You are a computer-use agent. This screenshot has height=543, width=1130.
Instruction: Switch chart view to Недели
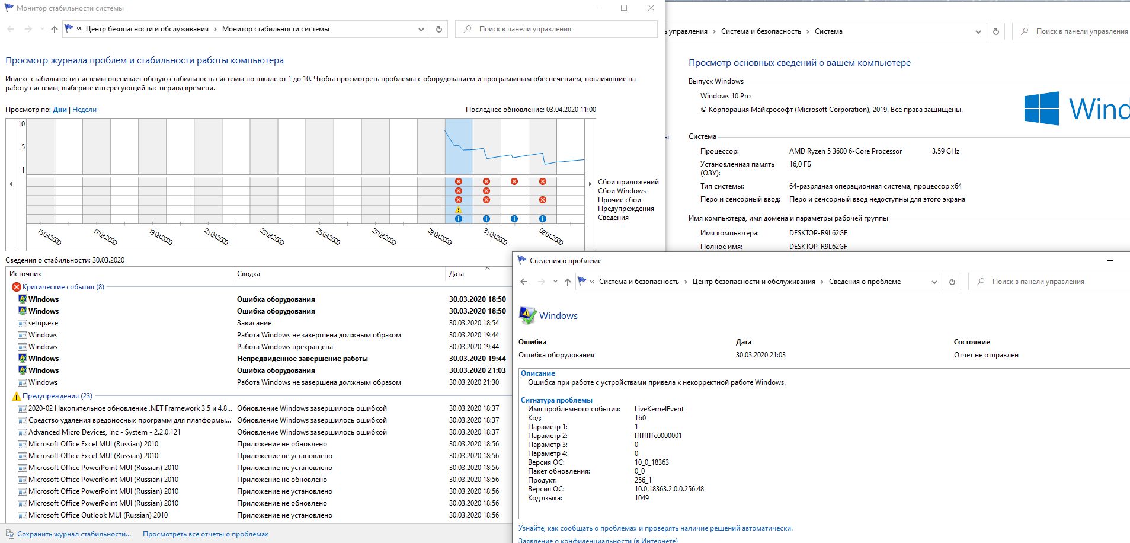point(84,110)
